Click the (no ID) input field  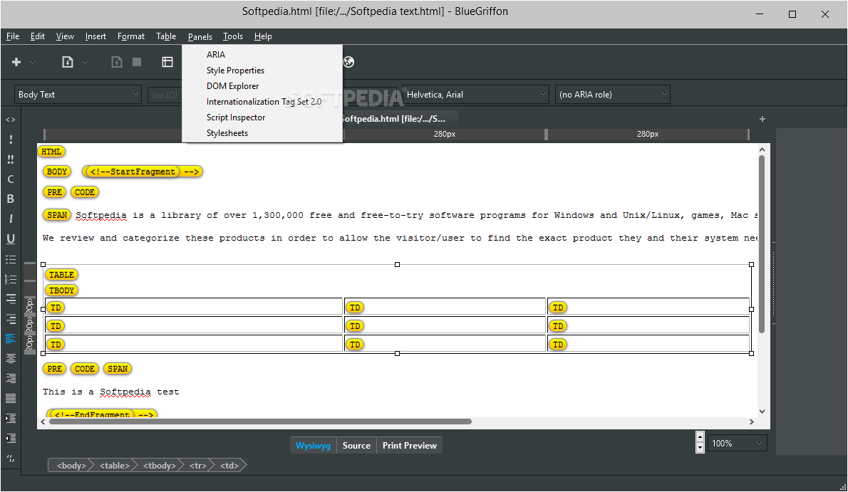(x=165, y=95)
